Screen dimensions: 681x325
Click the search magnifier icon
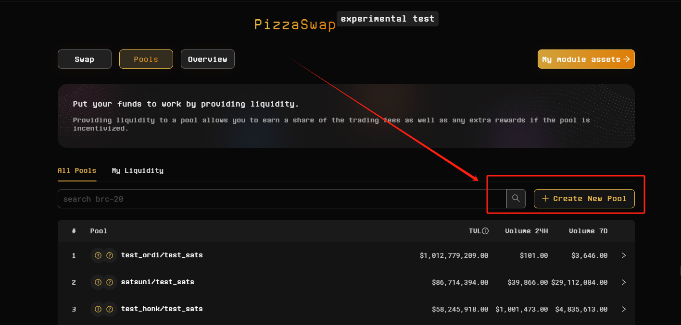click(516, 198)
